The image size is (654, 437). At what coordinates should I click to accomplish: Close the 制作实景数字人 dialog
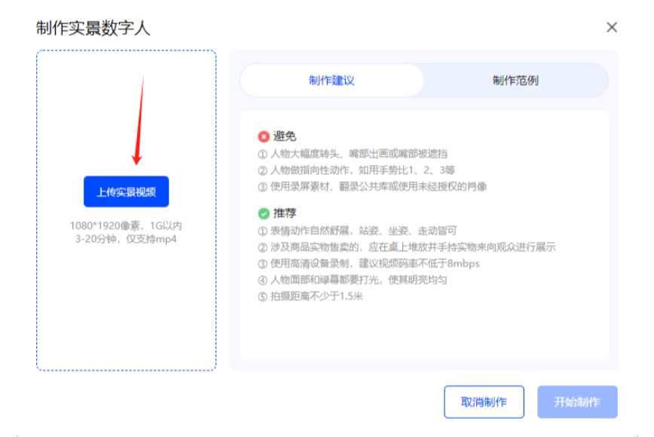click(612, 28)
